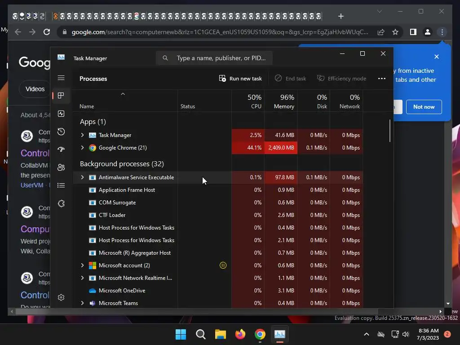Open the Users page in Task Manager sidebar
The height and width of the screenshot is (345, 460).
point(61,167)
